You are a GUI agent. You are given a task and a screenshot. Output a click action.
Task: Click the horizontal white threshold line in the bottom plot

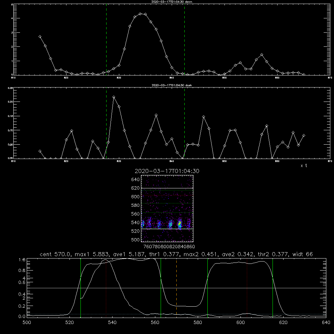176,288
